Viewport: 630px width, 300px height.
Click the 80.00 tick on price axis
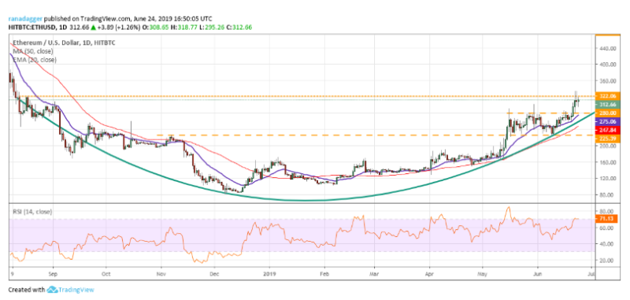607,195
